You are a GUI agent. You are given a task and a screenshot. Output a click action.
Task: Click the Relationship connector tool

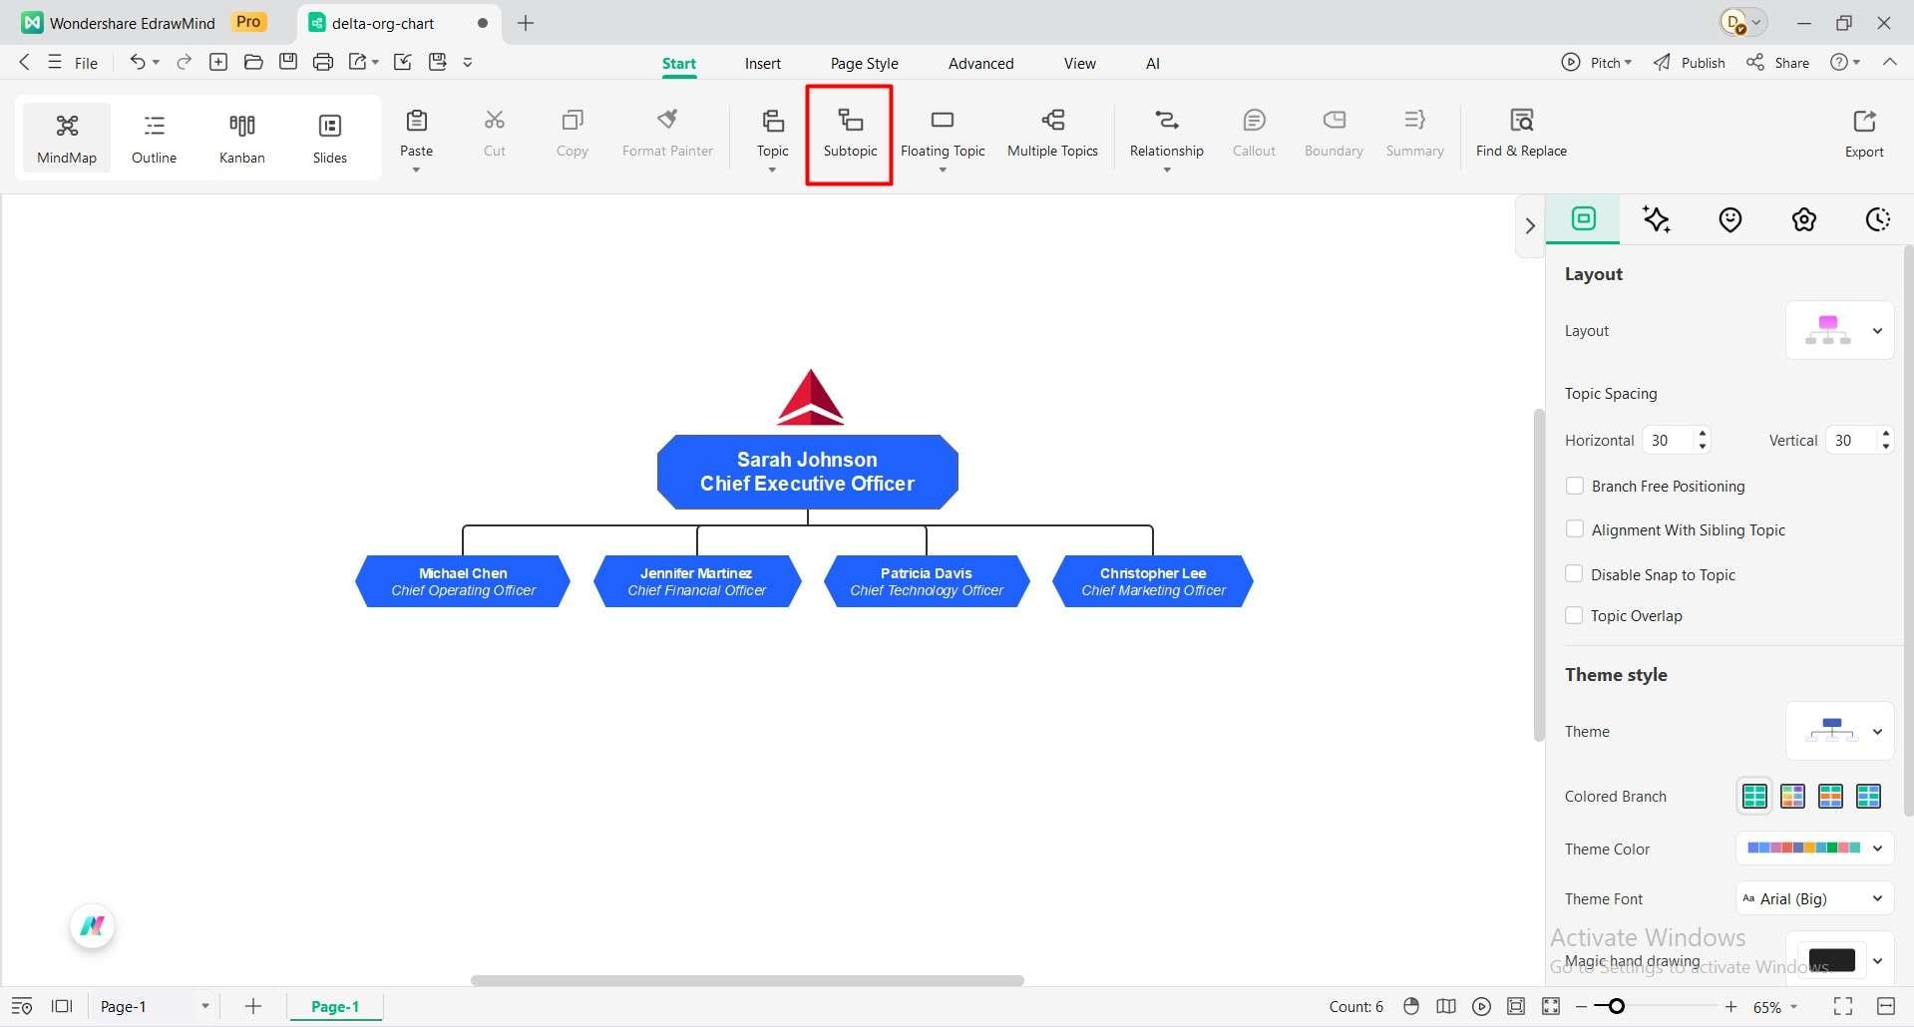coord(1167,121)
